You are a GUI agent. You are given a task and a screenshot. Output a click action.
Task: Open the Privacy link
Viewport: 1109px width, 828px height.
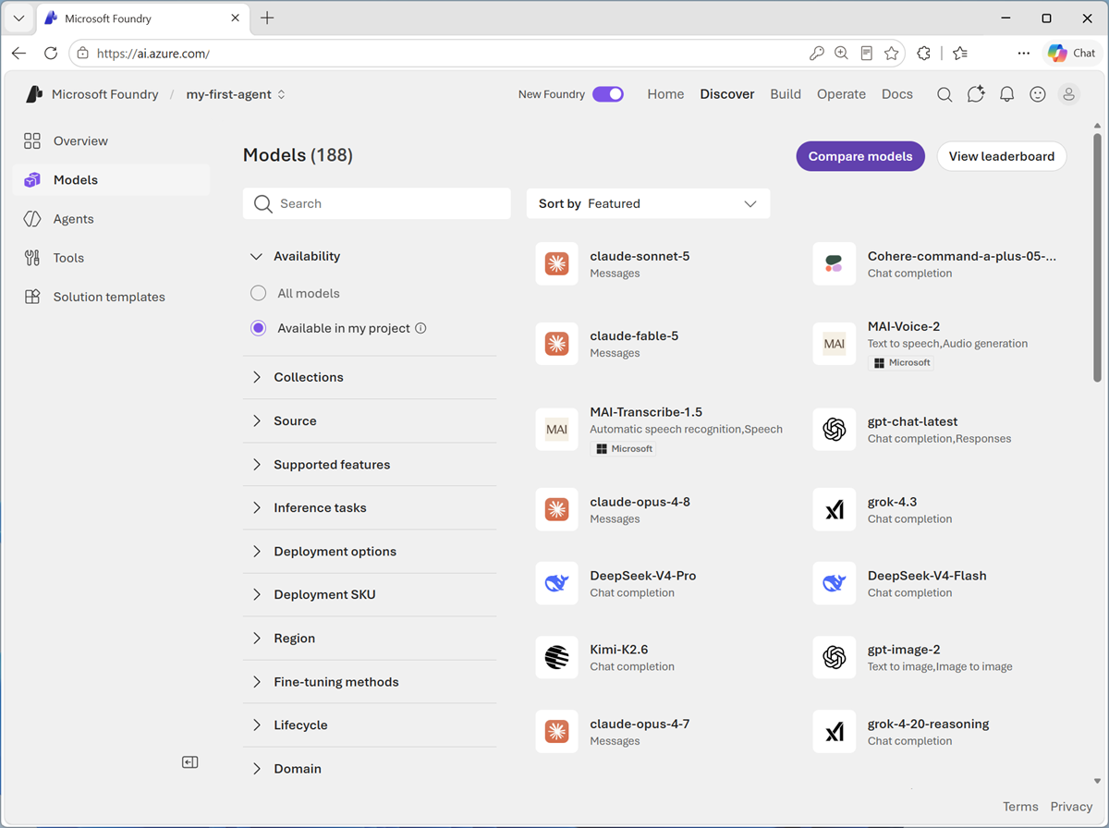click(x=1071, y=807)
